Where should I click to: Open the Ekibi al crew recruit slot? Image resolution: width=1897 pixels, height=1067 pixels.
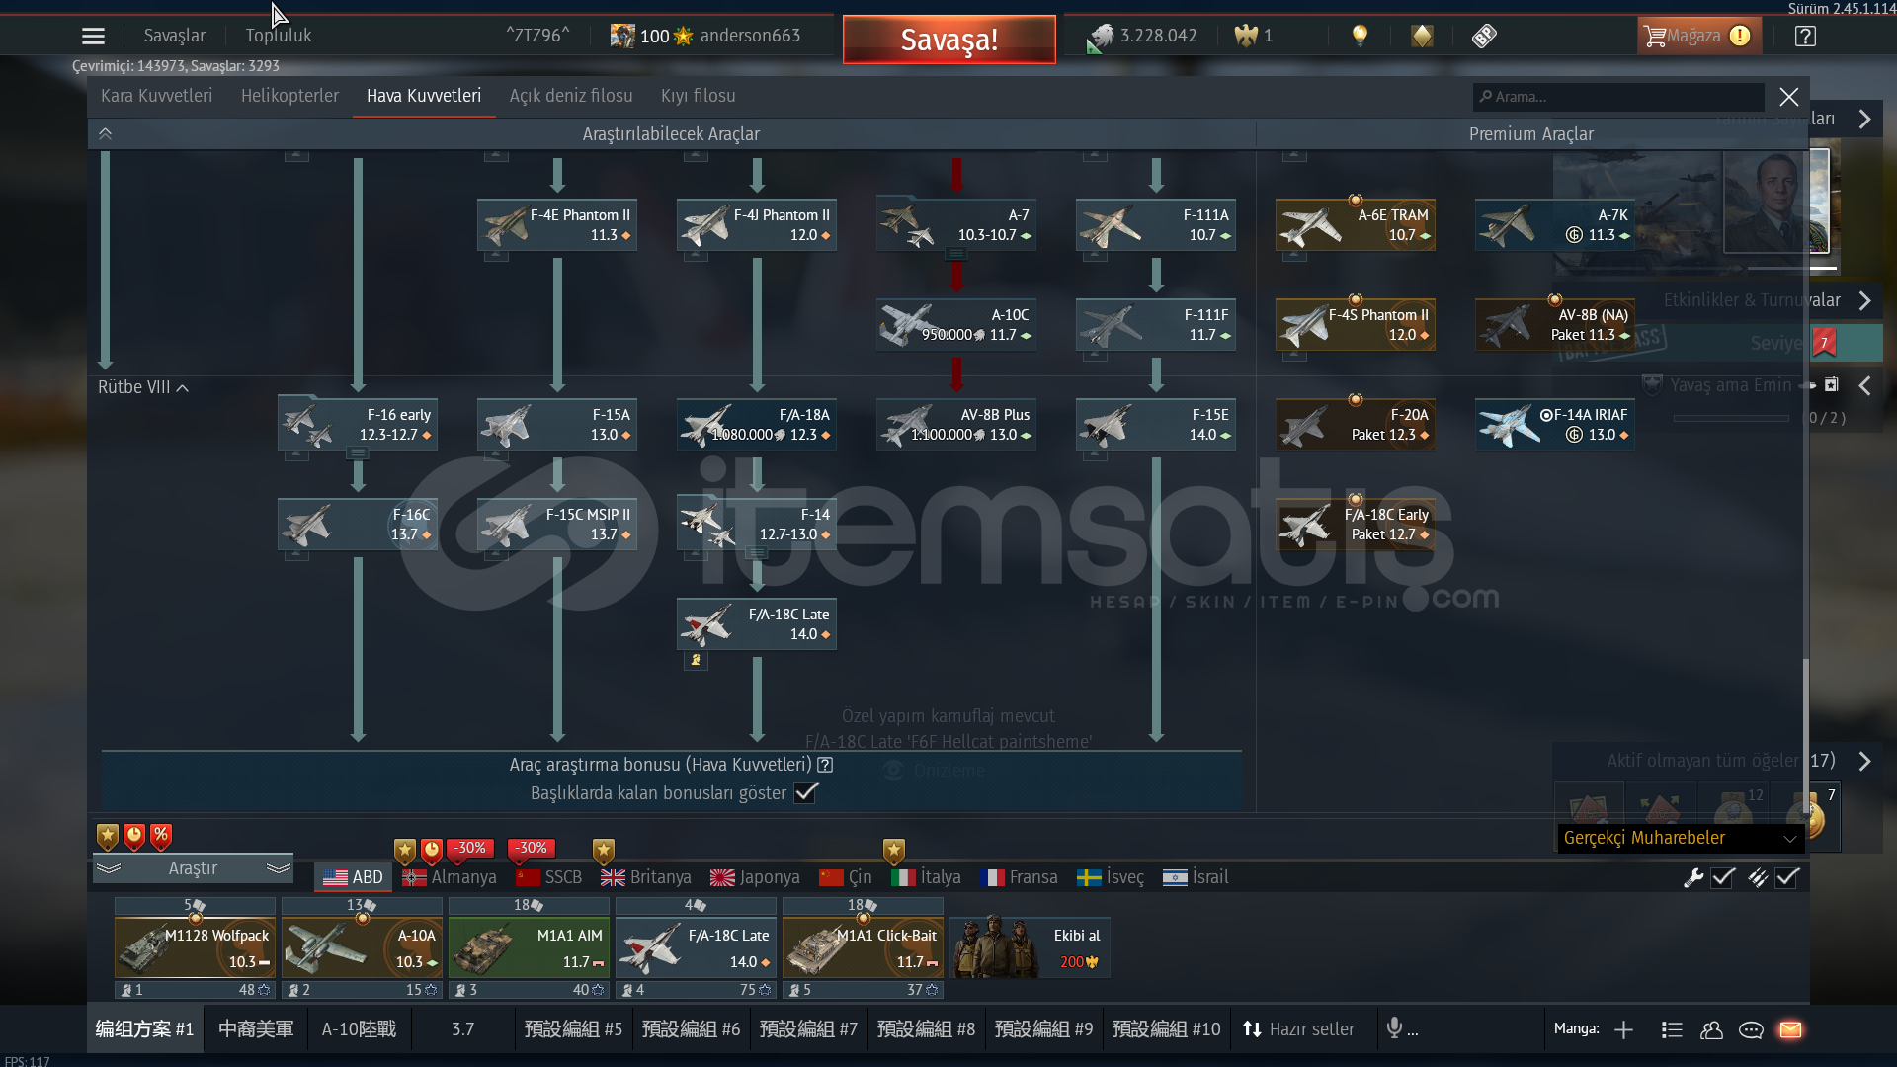(1031, 947)
